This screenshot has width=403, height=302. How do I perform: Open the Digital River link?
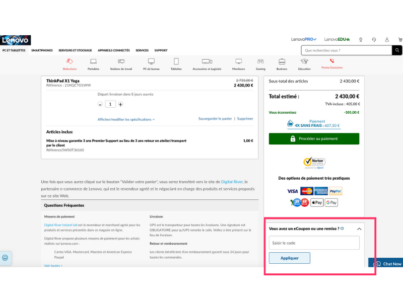232,182
